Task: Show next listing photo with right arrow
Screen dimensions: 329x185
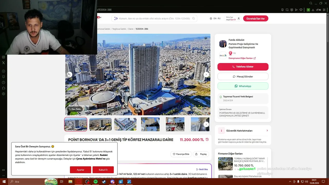Action: [206, 75]
